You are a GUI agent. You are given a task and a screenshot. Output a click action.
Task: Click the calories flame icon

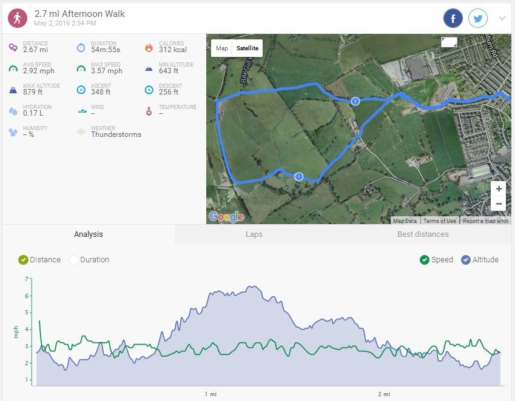pos(149,48)
